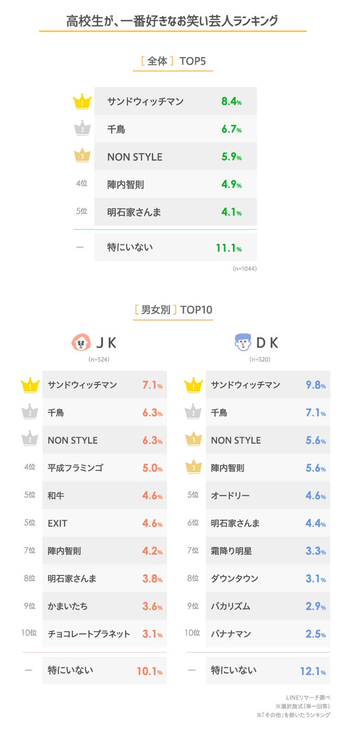Click the silver crown beside DK 千鳥
The height and width of the screenshot is (730, 346).
pyautogui.click(x=193, y=413)
